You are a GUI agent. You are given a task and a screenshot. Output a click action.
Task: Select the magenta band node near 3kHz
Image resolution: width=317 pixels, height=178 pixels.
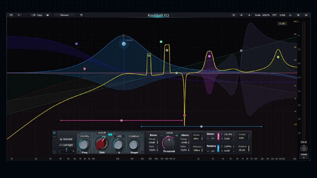coord(209,56)
